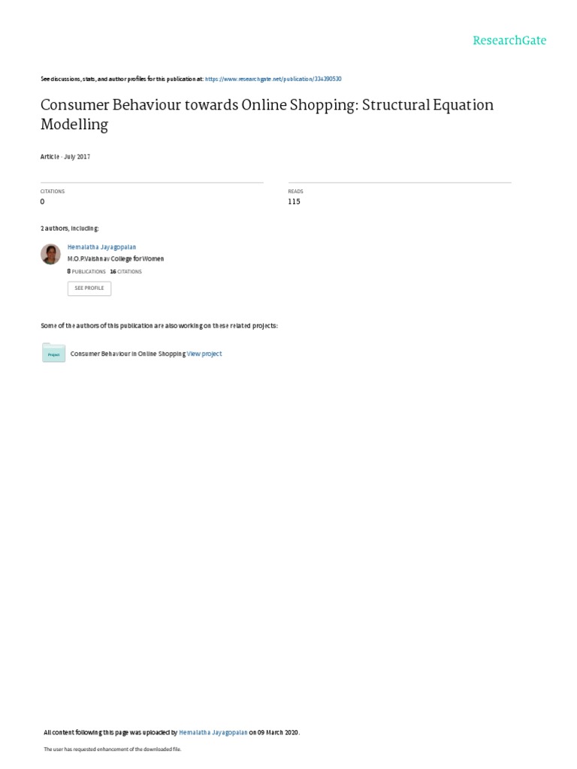
Task: View the author's 8 publications
Action: [86, 271]
